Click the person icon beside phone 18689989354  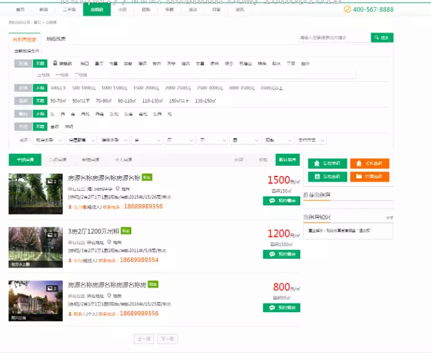point(70,261)
